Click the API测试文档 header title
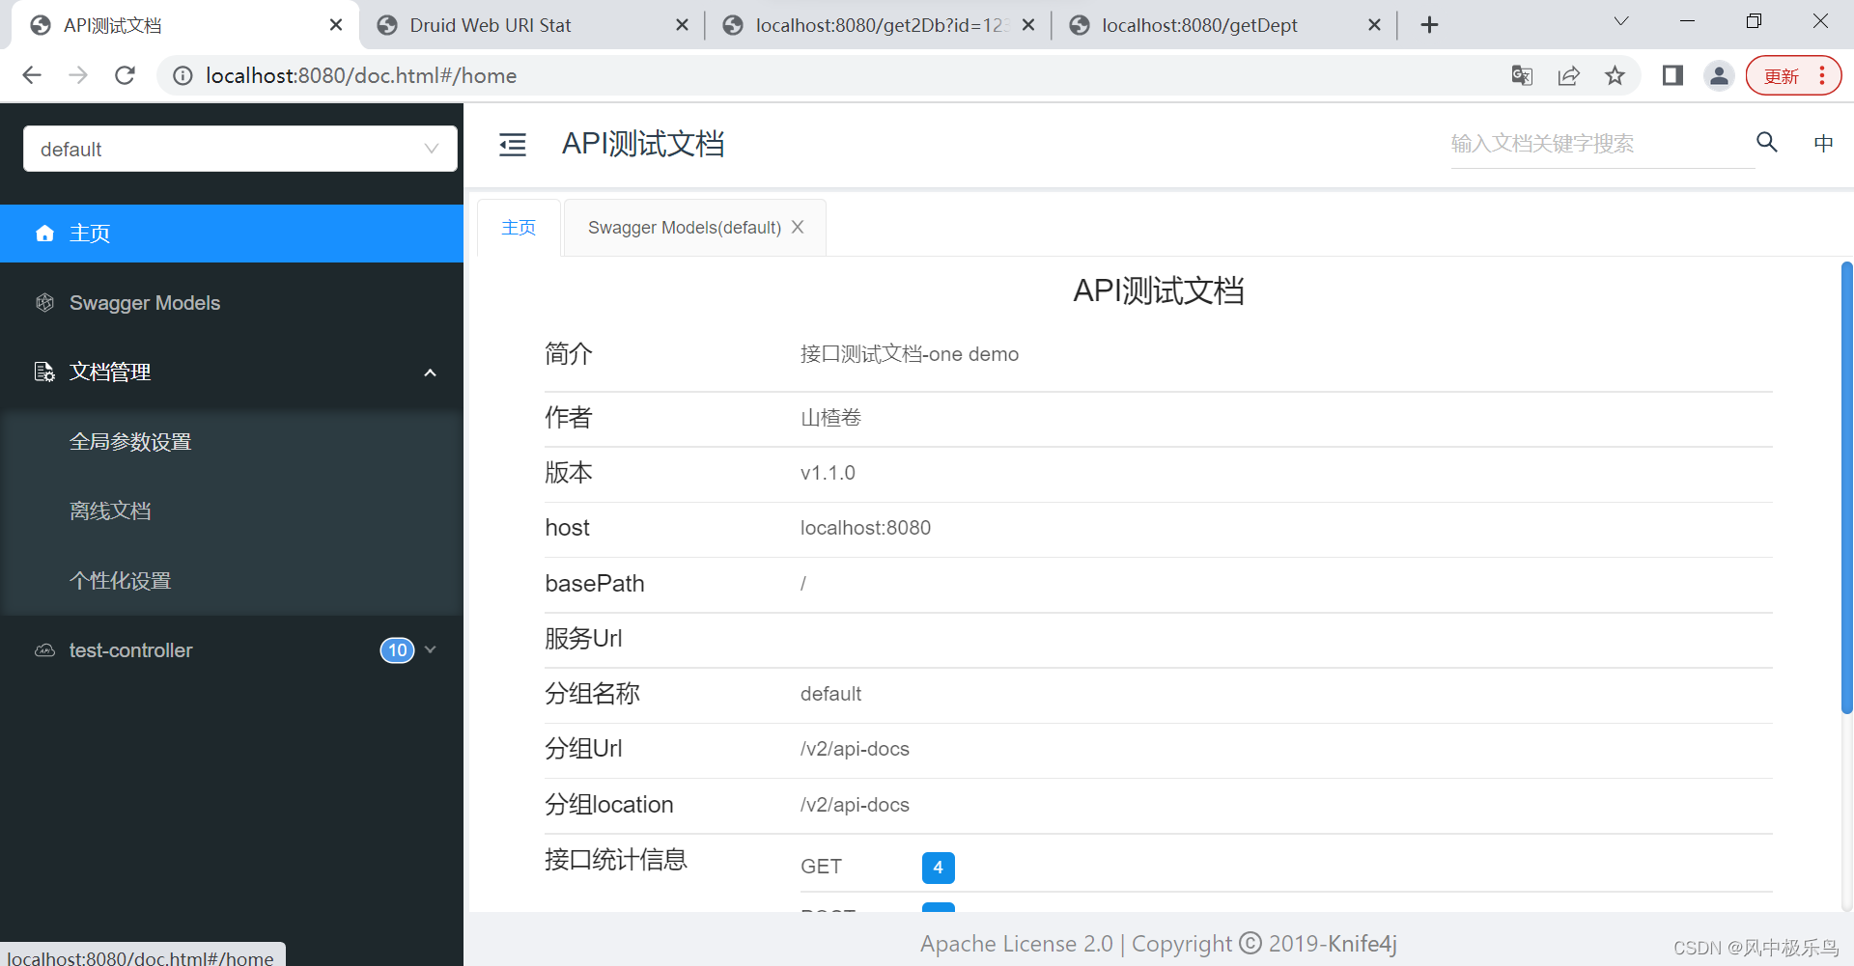 (x=643, y=144)
